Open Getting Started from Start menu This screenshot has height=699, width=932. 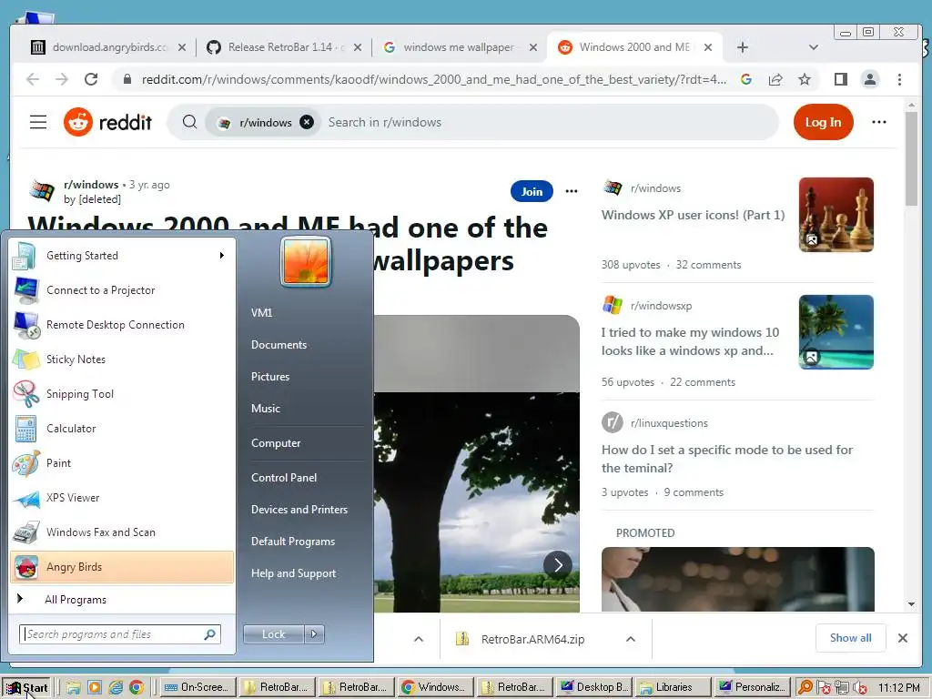click(122, 256)
